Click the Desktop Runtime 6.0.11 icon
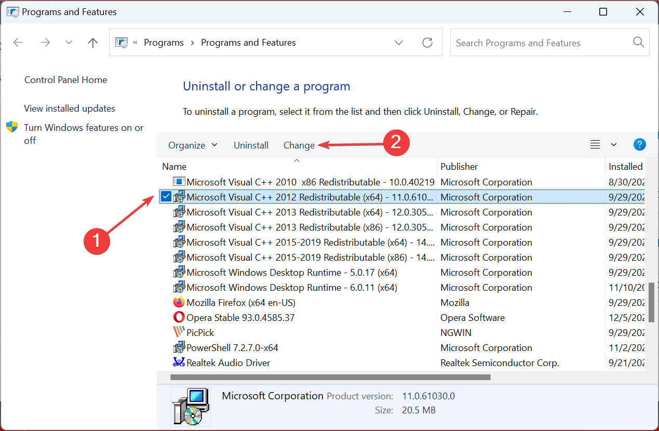This screenshot has width=659, height=431. pyautogui.click(x=179, y=287)
